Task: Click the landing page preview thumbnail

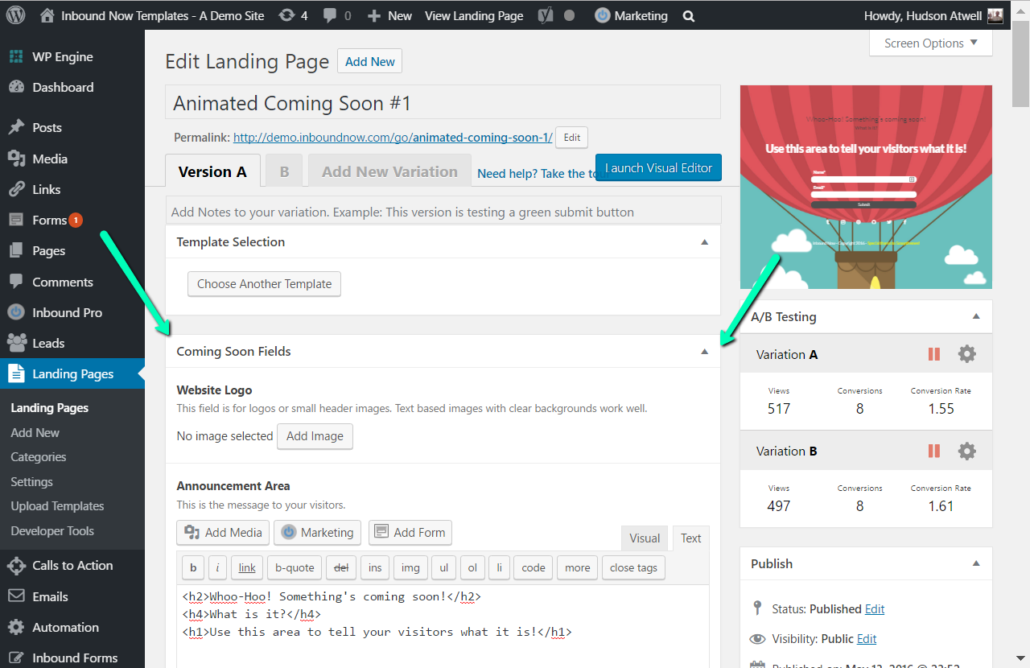Action: pos(866,187)
